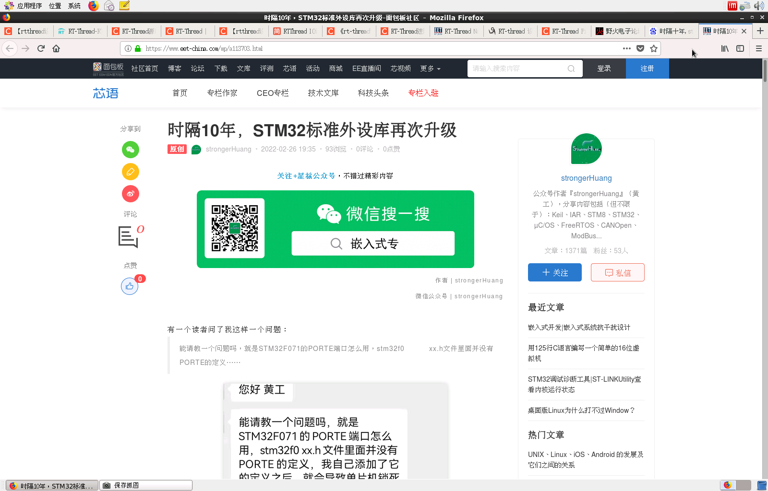
Task: Open the 系统 menu
Action: tap(74, 6)
